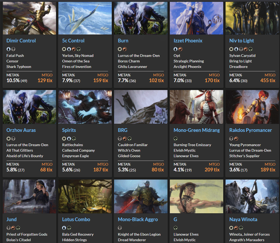
Task: Click the Lotus Combo card artwork
Action: coord(85,196)
